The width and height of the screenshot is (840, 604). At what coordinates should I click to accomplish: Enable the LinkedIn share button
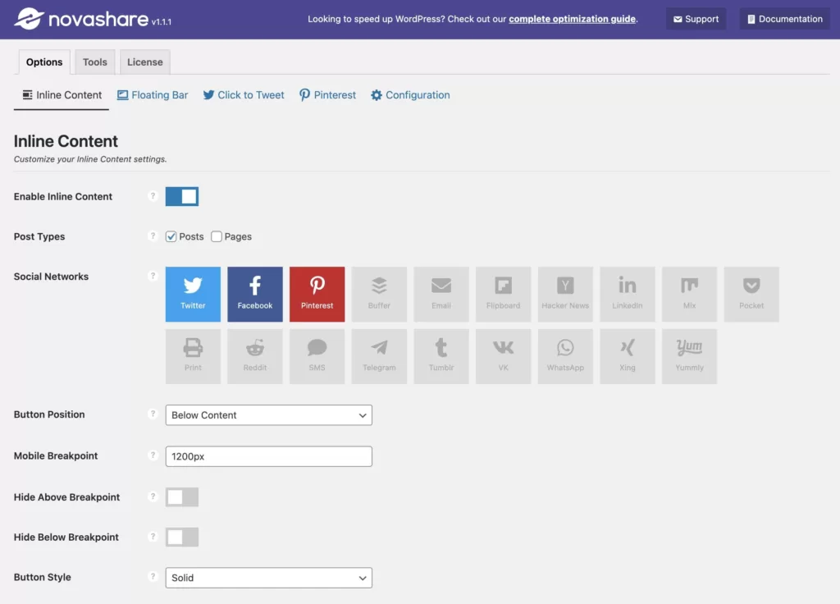[x=627, y=294]
